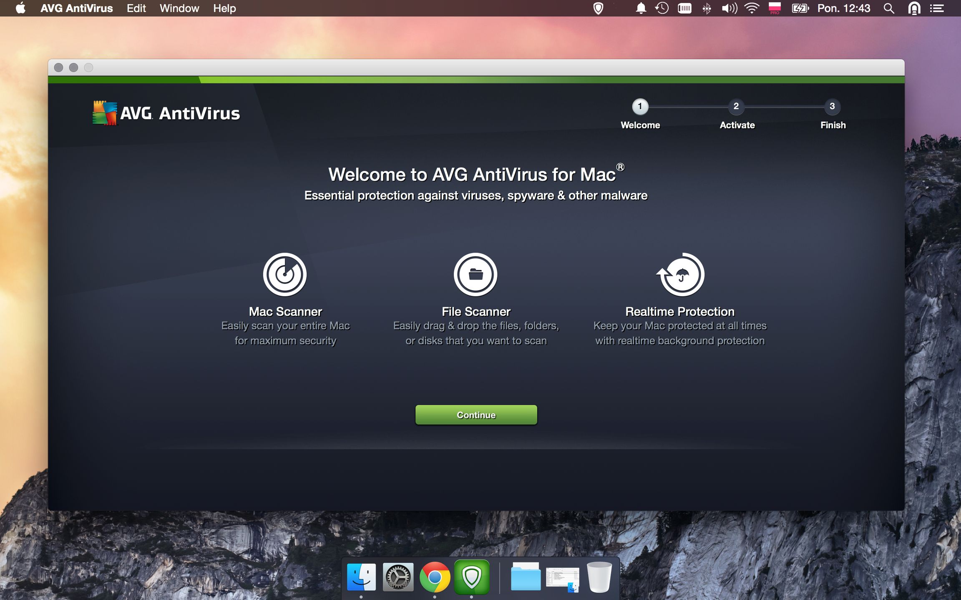This screenshot has height=600, width=961.
Task: Click the Wi-Fi icon in the menu bar
Action: 752,8
